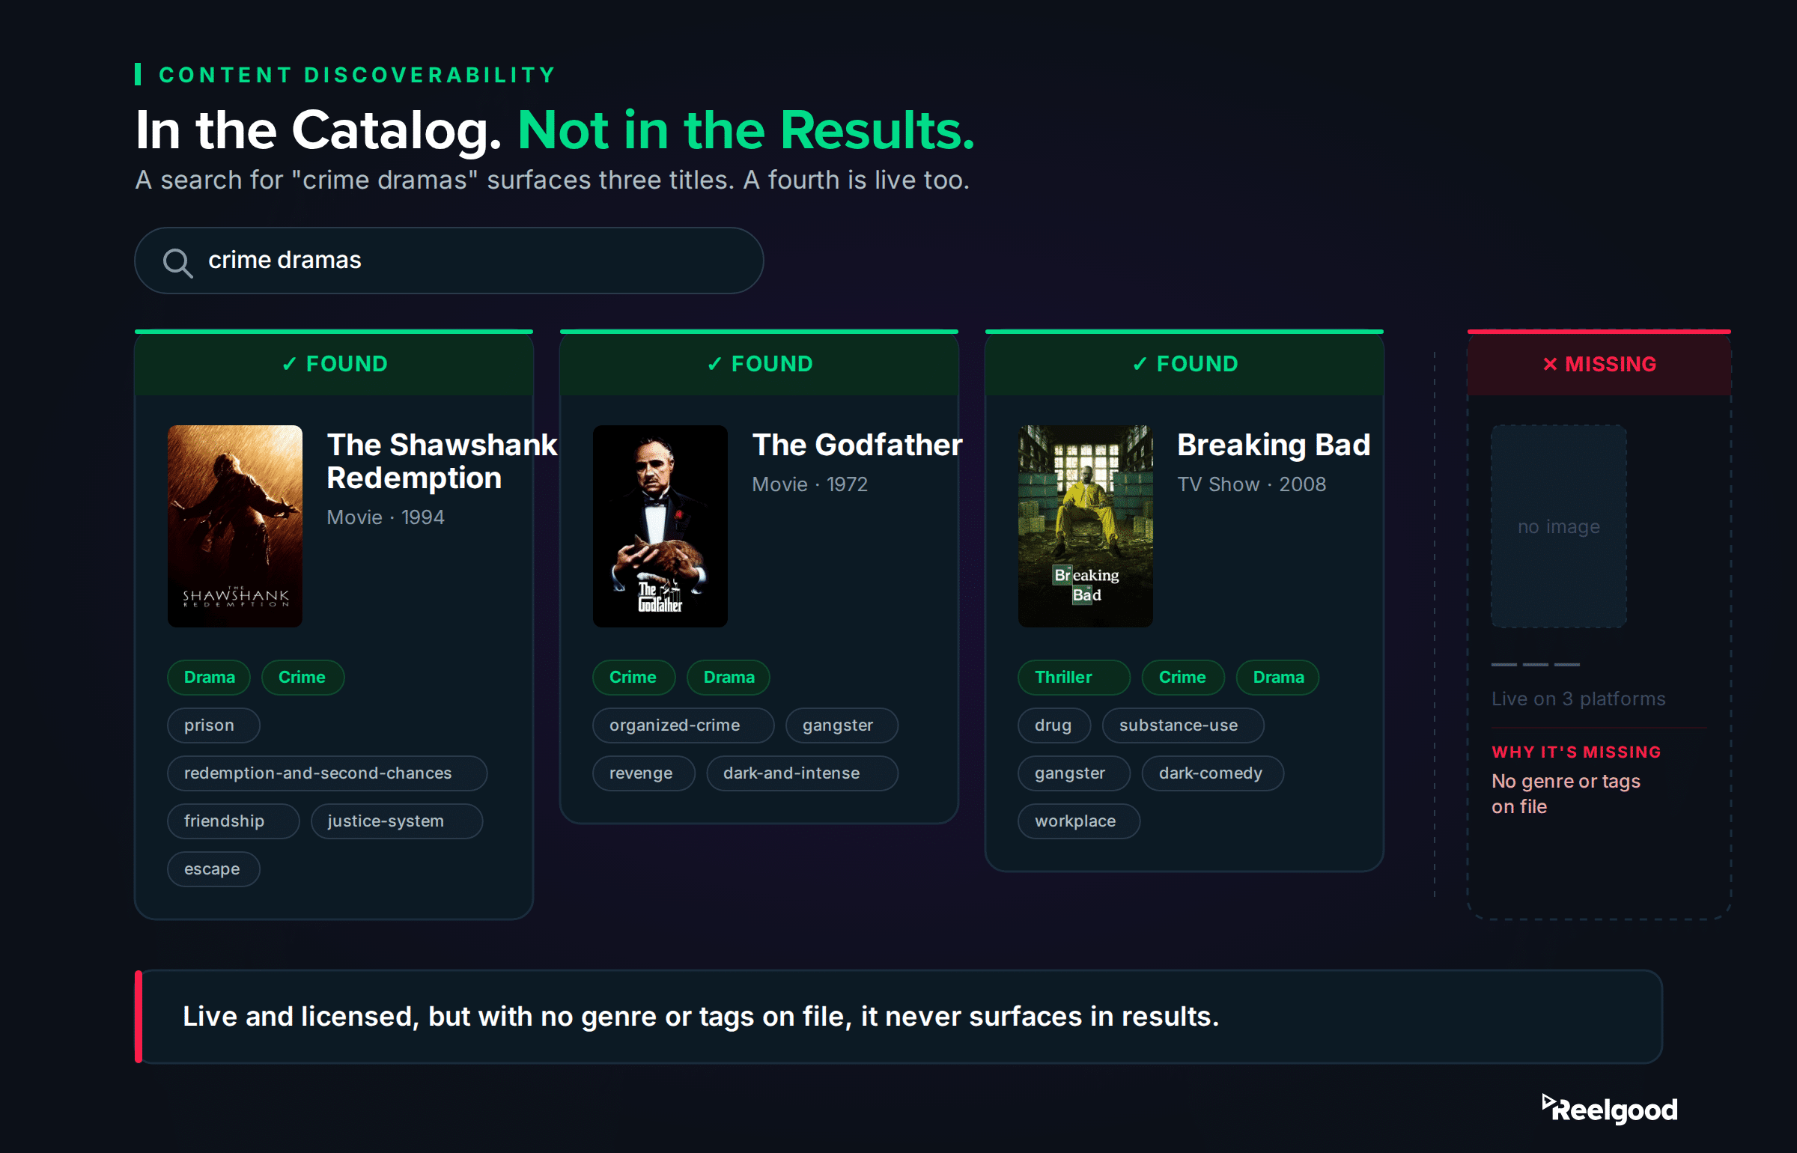Open The Godfather poster thumbnail
The image size is (1797, 1153).
point(660,526)
